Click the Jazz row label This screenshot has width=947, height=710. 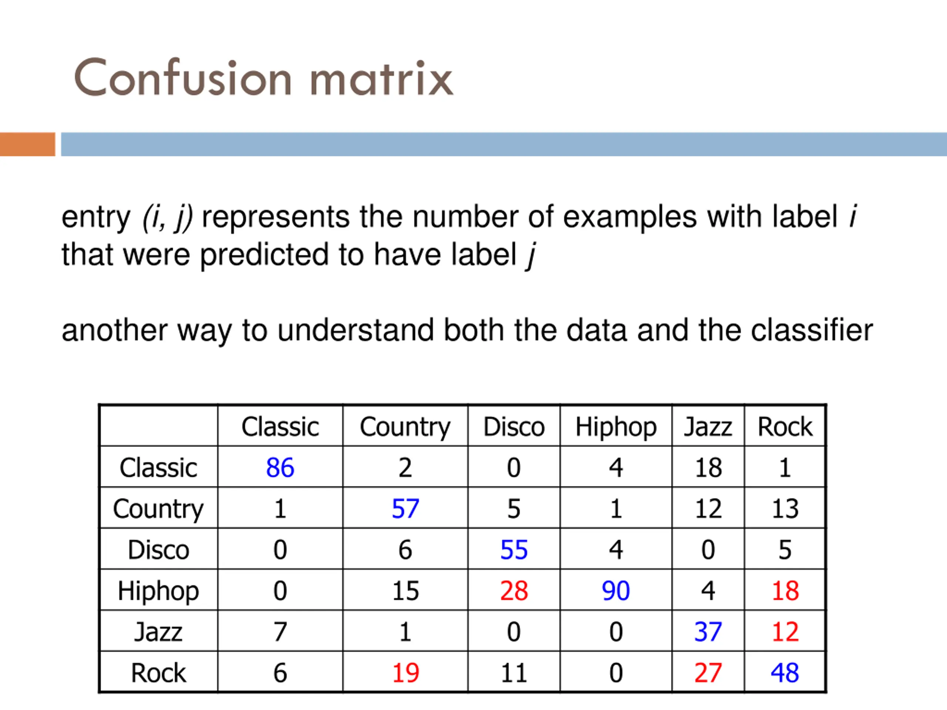pyautogui.click(x=158, y=631)
